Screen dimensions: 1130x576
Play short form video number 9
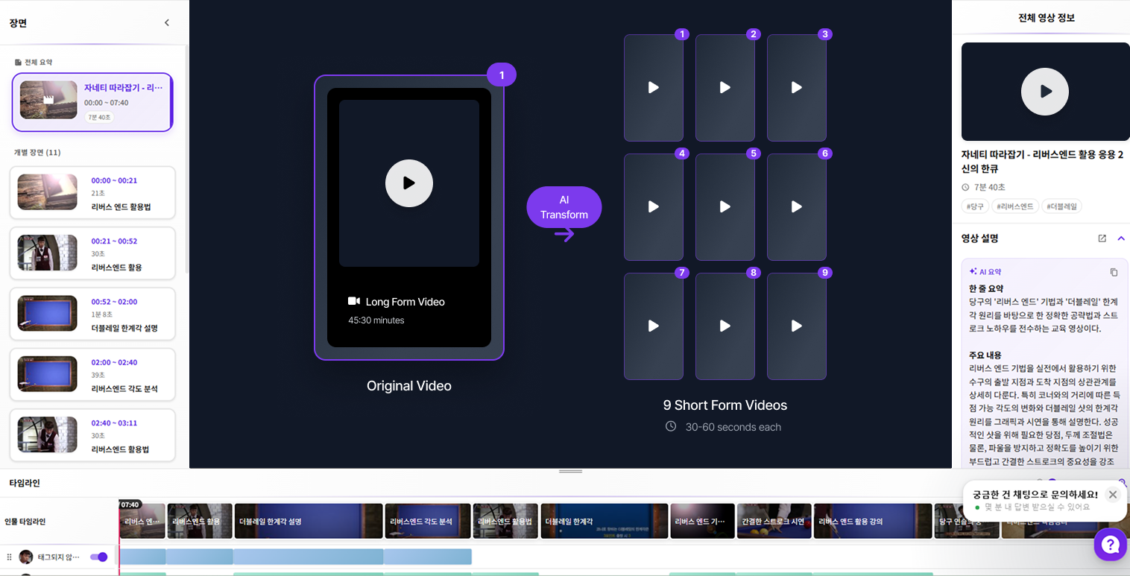click(x=796, y=326)
